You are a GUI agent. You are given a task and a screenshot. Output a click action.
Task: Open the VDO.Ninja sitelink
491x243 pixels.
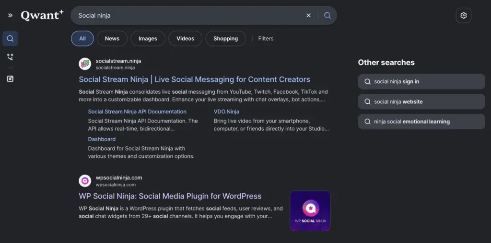pos(226,111)
